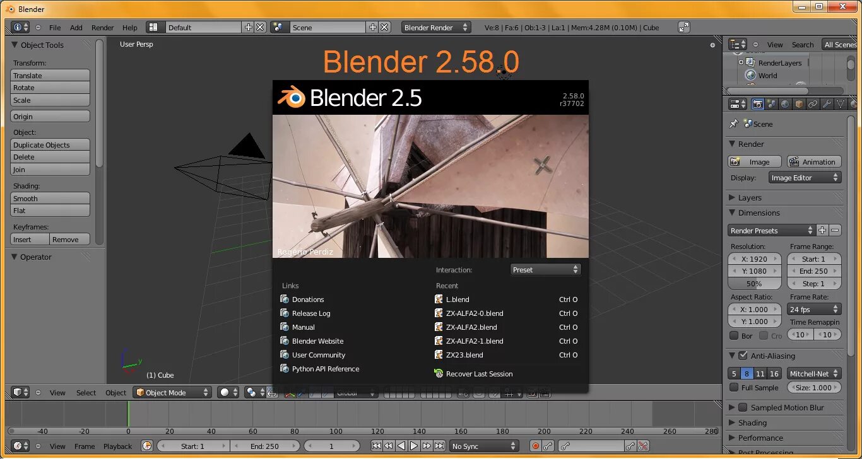Open the Scene properties tab icon
This screenshot has width=862, height=459.
tap(771, 104)
